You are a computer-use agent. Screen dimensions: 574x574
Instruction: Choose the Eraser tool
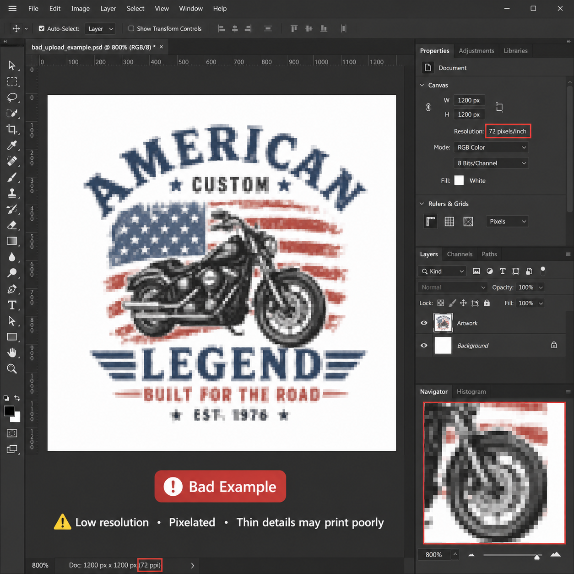[12, 225]
